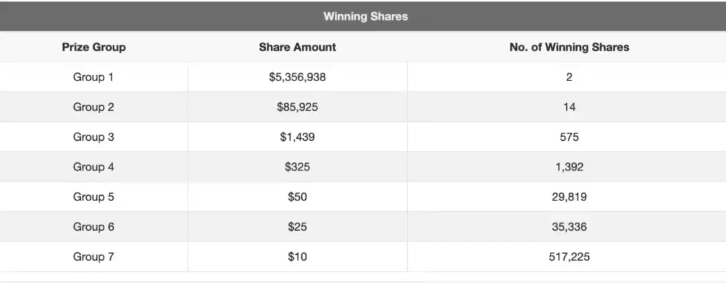Click the 575 winning shares value
The width and height of the screenshot is (726, 283).
569,137
